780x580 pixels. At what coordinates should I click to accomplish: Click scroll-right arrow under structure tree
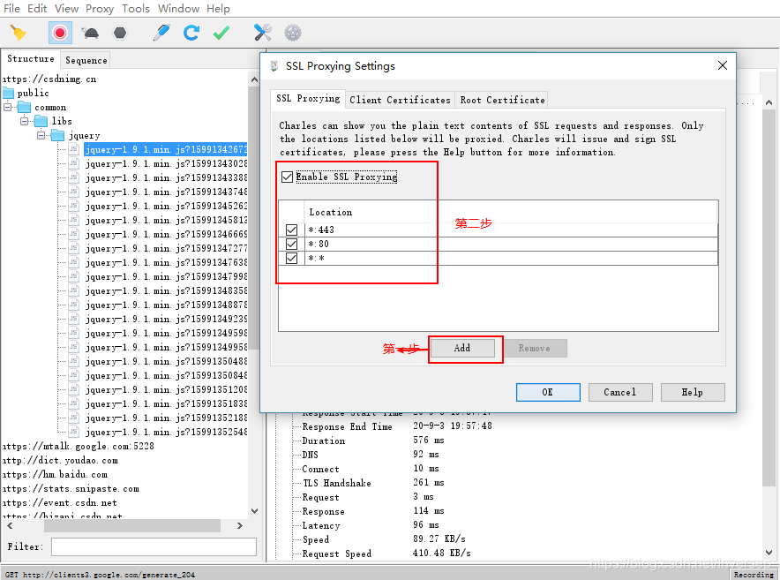click(240, 526)
